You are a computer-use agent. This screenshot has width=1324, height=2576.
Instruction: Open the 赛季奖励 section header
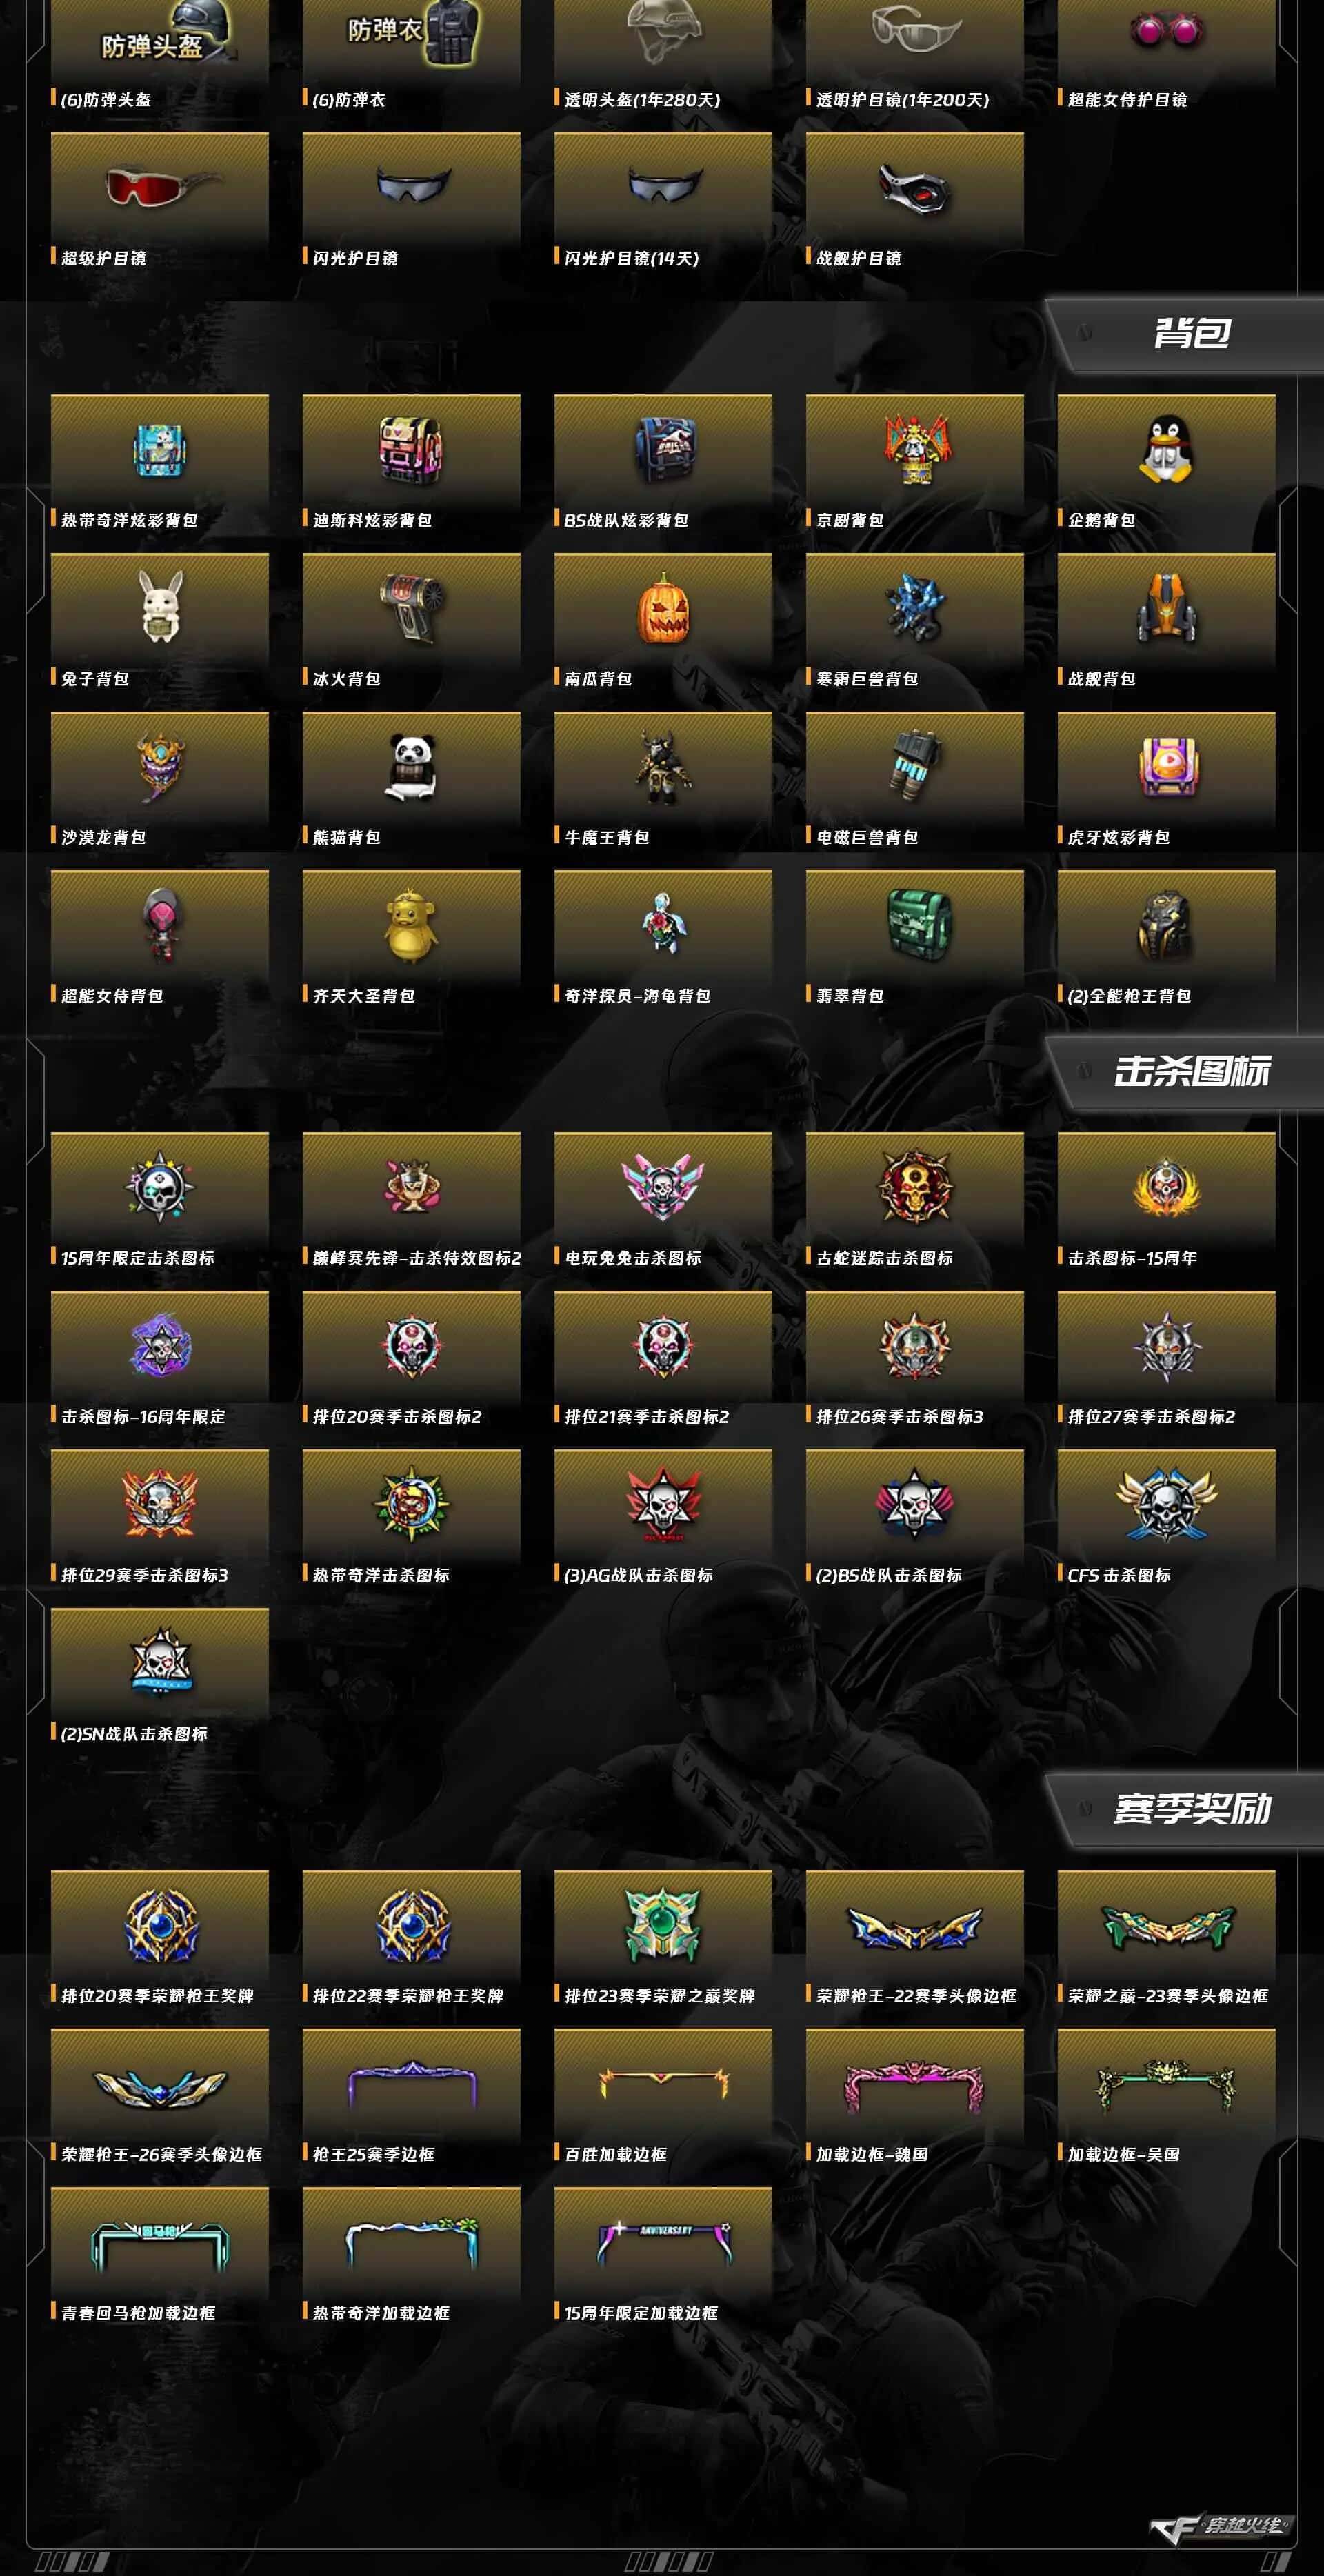1191,1809
